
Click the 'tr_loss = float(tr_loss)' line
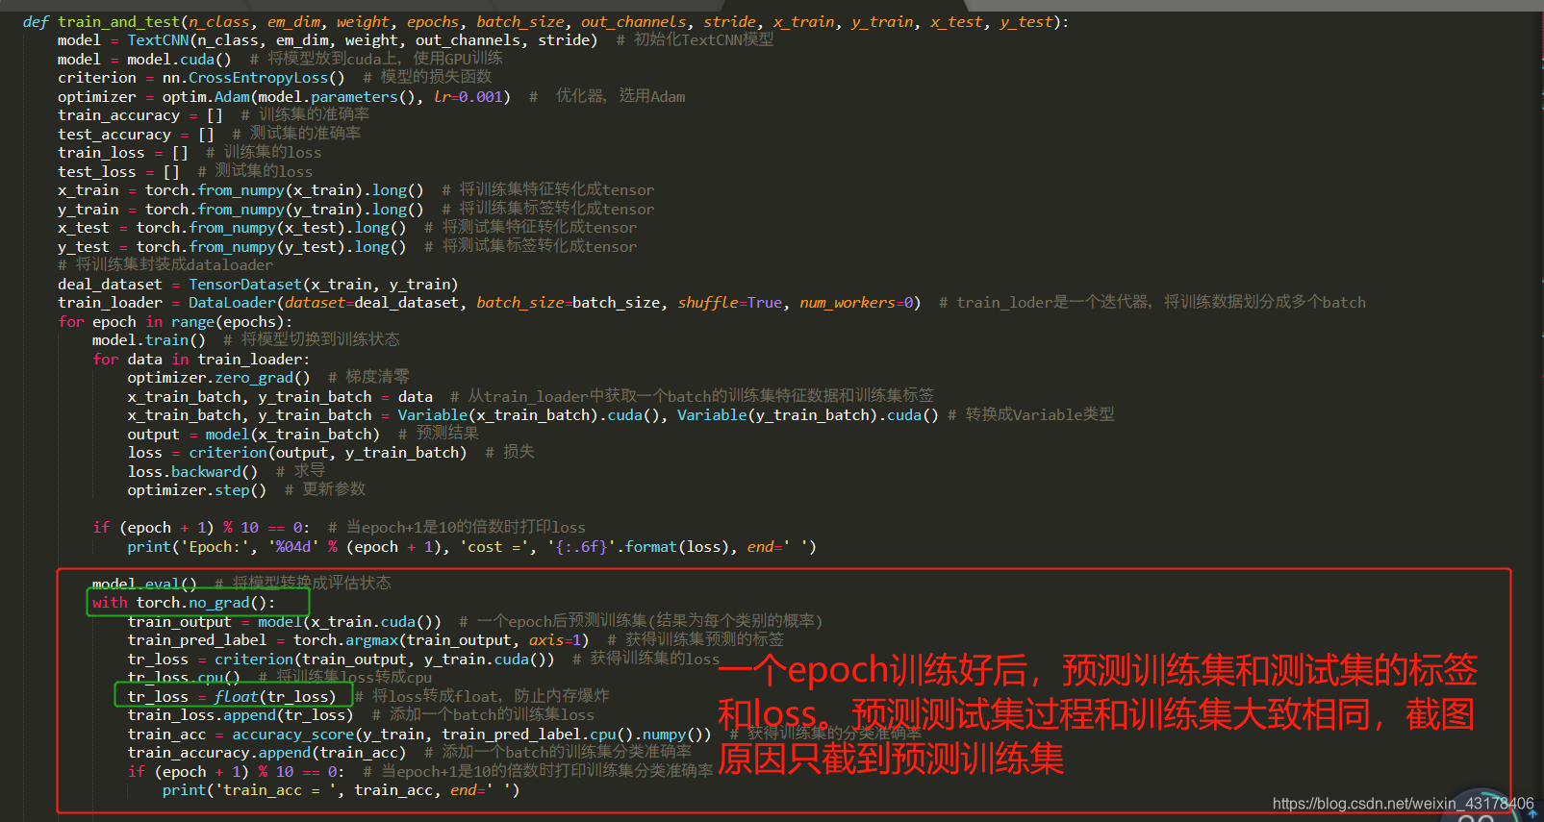tap(232, 697)
